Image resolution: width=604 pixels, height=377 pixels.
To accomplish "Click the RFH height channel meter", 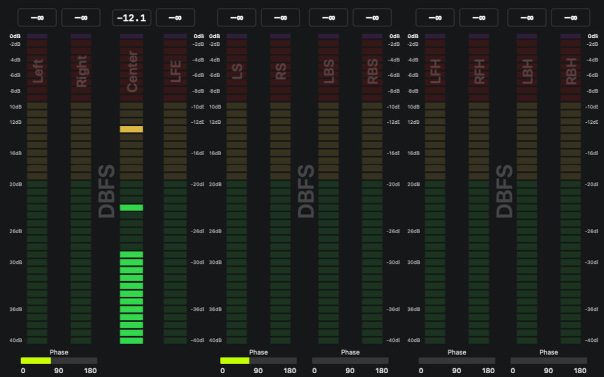I will coord(479,188).
